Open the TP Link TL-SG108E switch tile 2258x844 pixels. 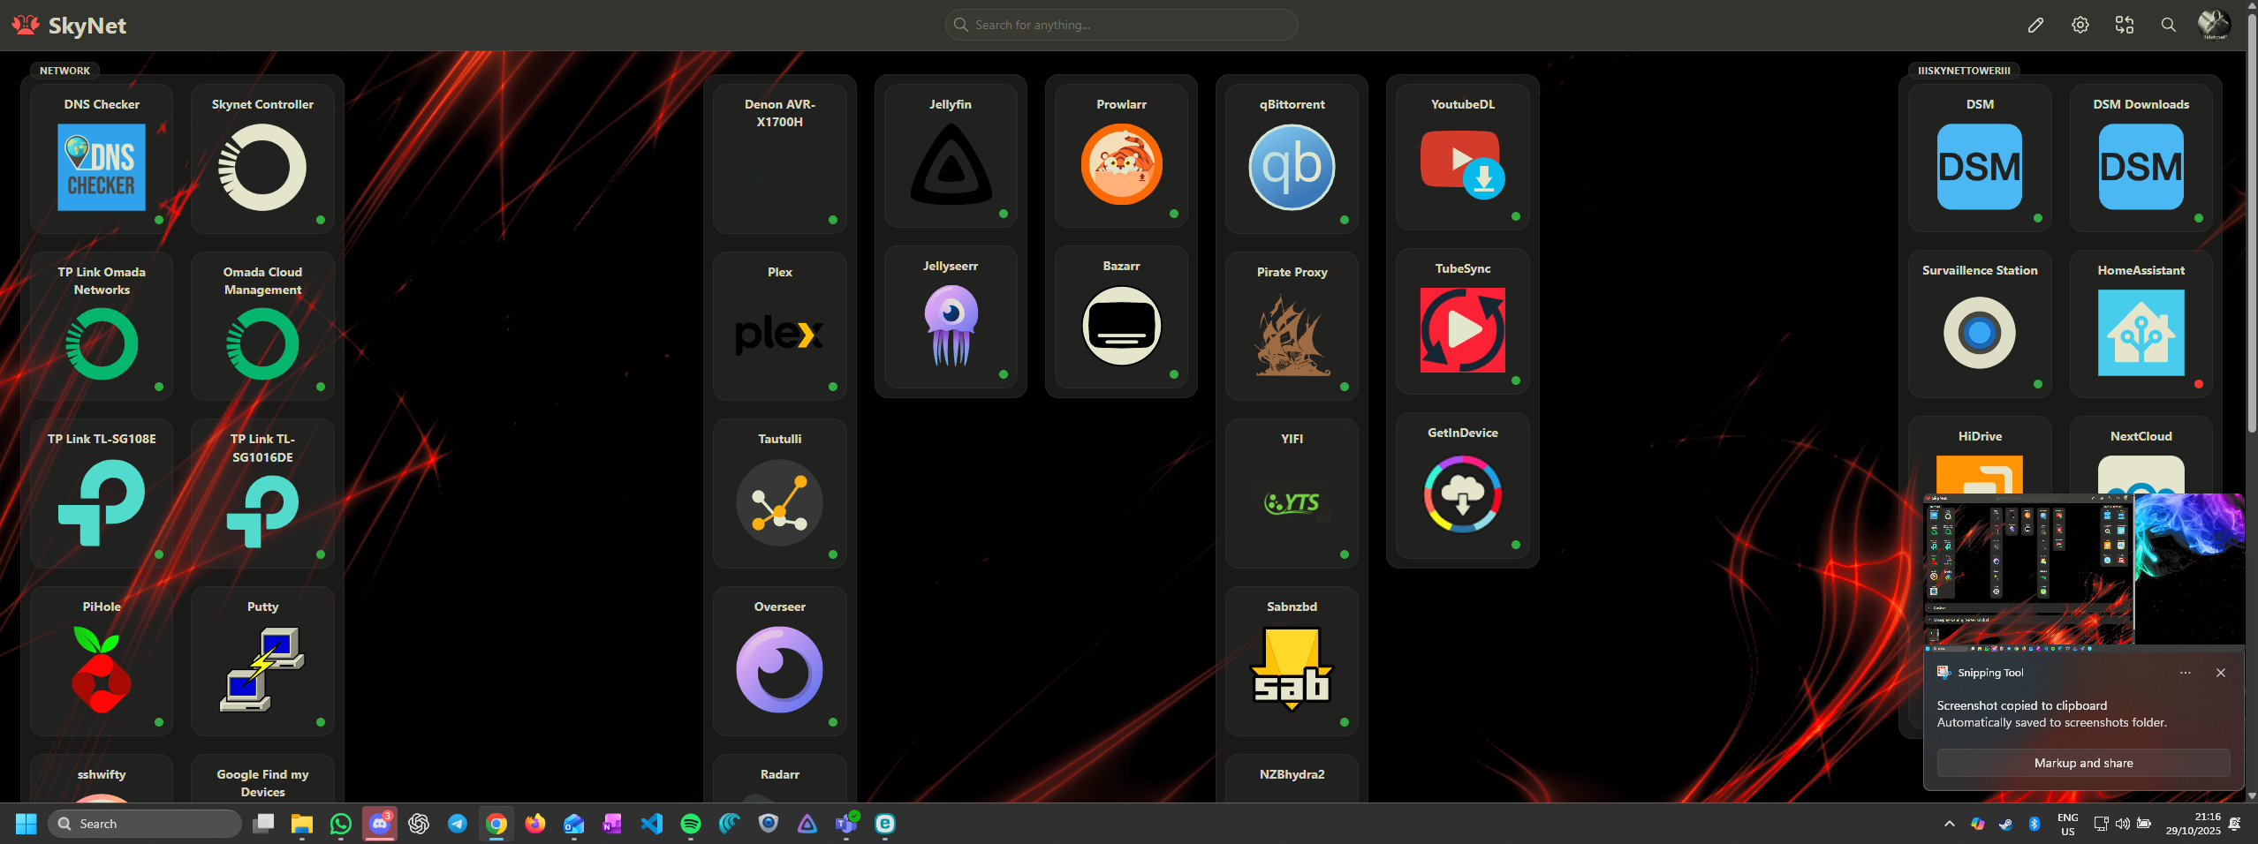coord(102,494)
